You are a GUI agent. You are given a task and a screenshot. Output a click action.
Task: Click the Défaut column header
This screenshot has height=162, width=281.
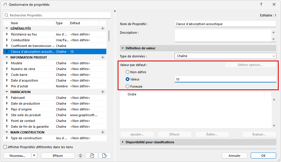84,23
